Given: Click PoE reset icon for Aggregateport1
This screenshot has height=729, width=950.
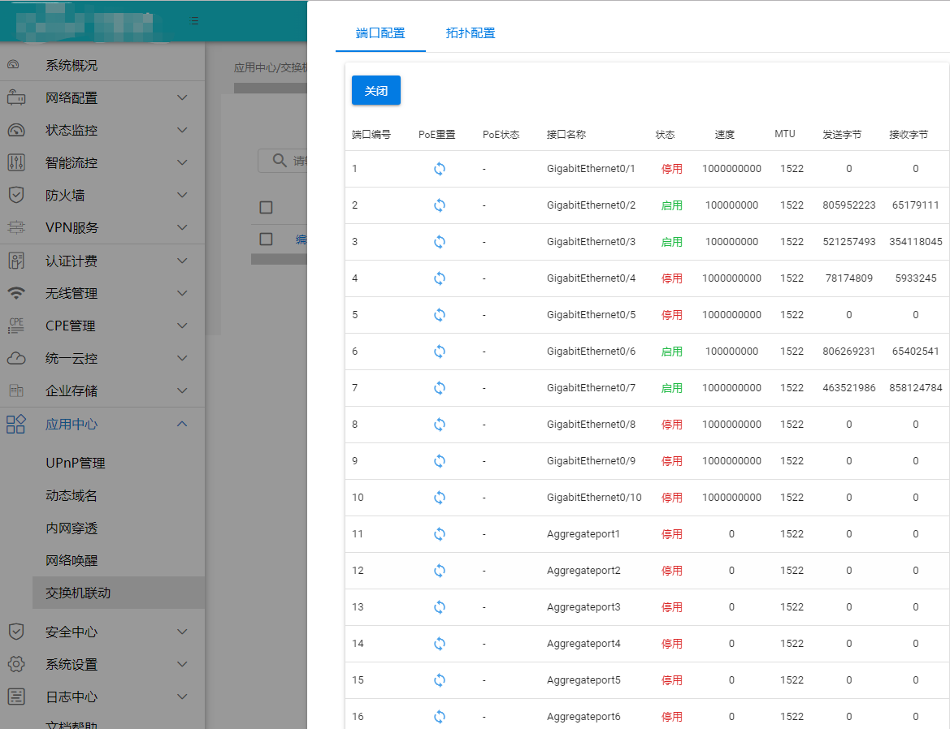Looking at the screenshot, I should 439,534.
